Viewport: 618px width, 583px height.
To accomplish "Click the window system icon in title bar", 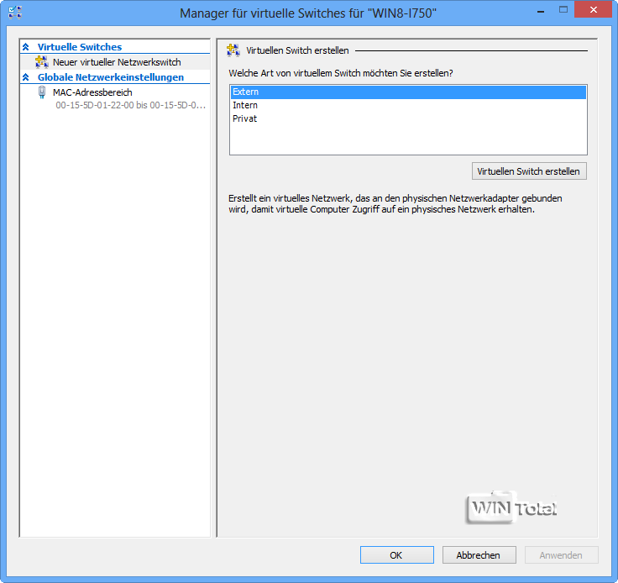I will tap(15, 13).
